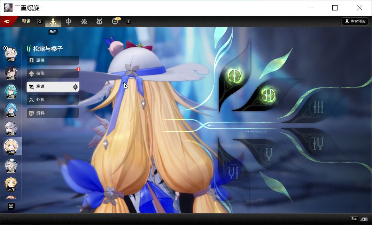Image resolution: width=372 pixels, height=225 pixels.
Task: Switch to the melee weapon tab icon
Action: (69, 21)
